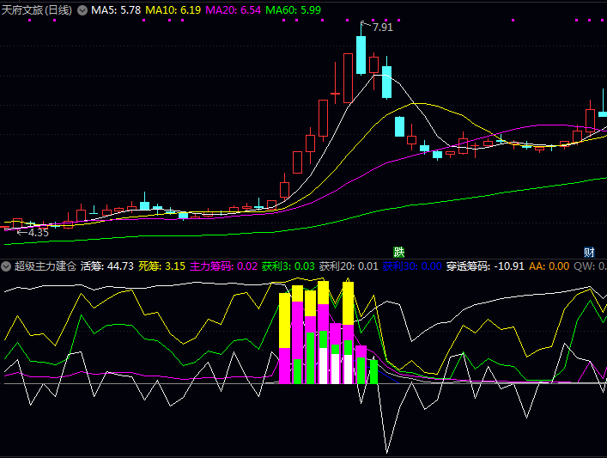Click the blue 财 marker icon

tap(589, 252)
